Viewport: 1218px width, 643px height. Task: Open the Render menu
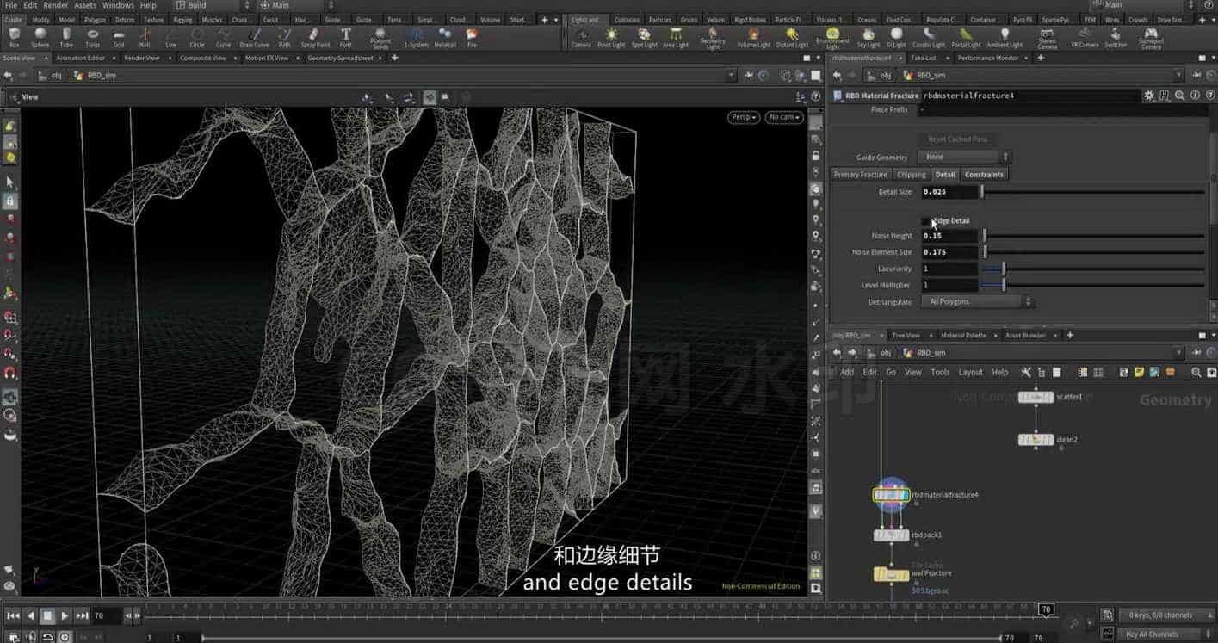pos(55,5)
